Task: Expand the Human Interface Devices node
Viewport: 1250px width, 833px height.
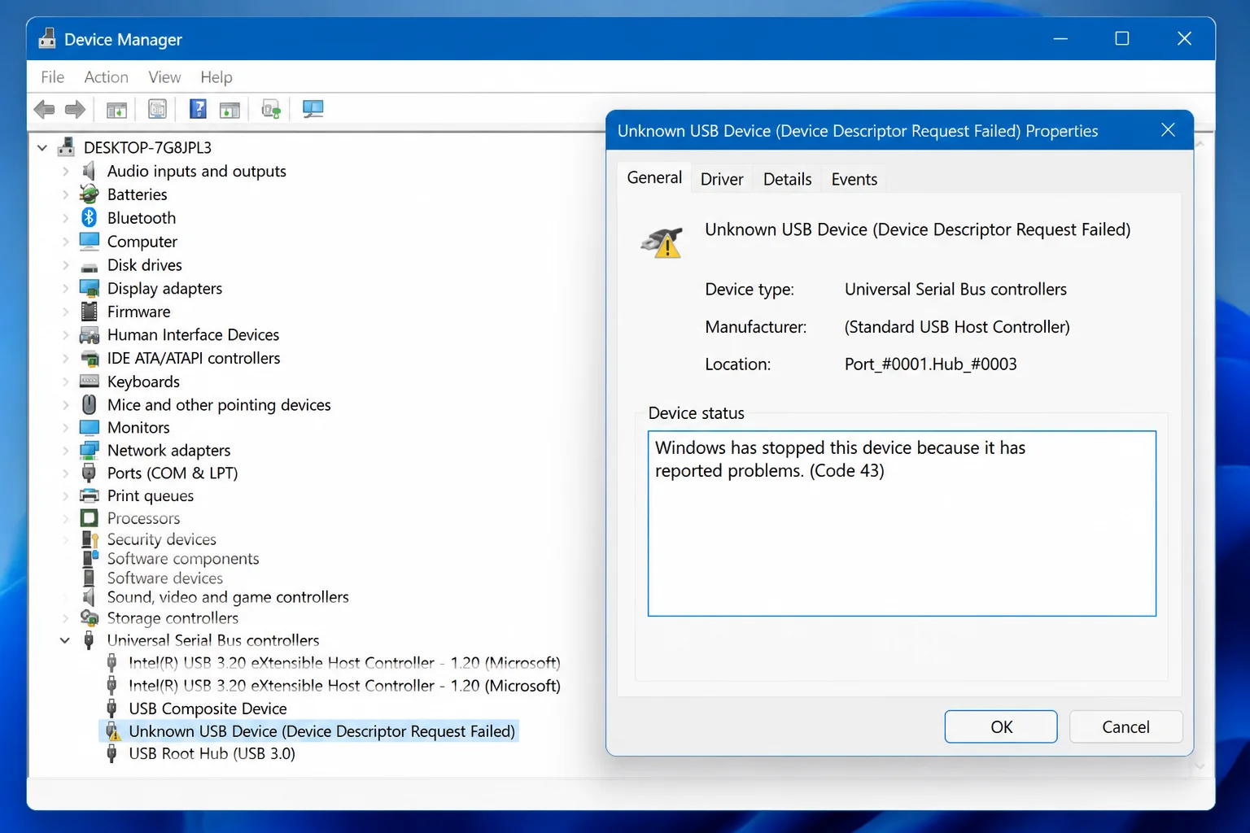Action: click(66, 334)
